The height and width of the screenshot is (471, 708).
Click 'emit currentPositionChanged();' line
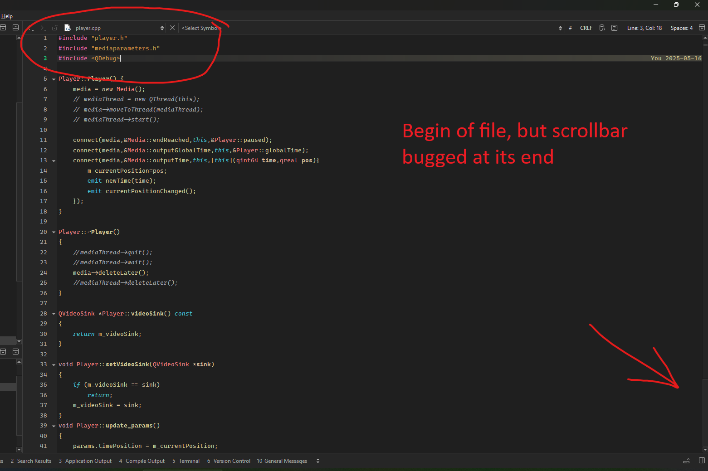[x=142, y=191]
